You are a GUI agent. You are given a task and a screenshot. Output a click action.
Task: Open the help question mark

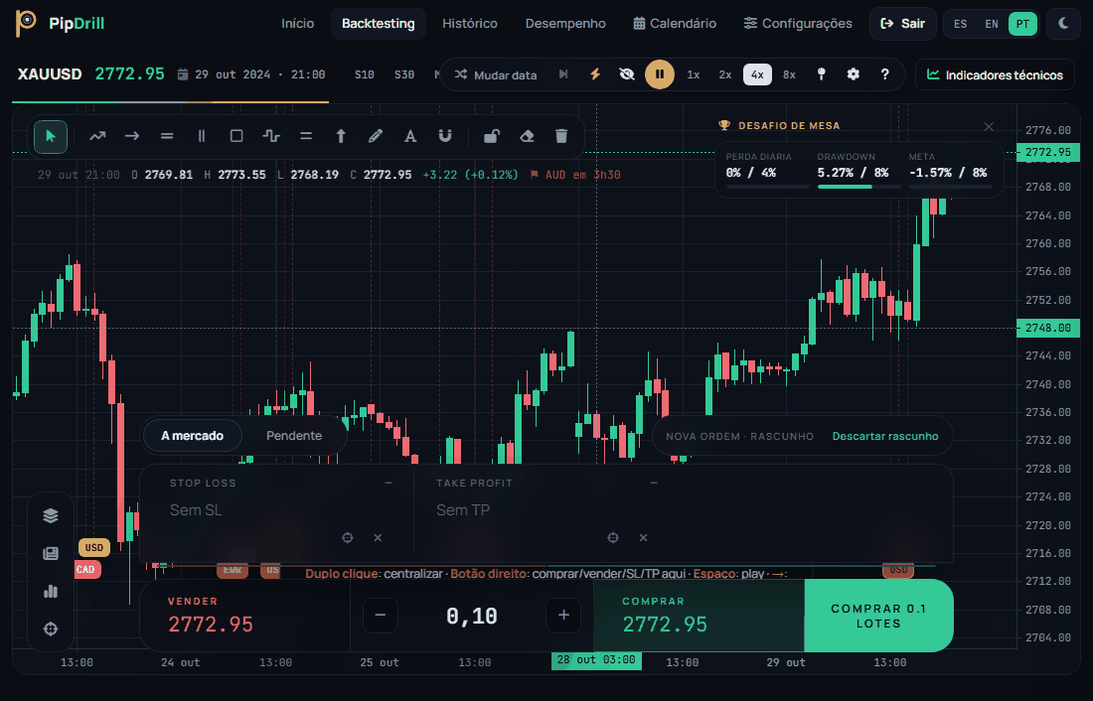pyautogui.click(x=885, y=74)
